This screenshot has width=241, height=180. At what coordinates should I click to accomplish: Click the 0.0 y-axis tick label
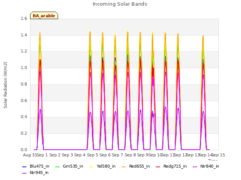(24, 150)
